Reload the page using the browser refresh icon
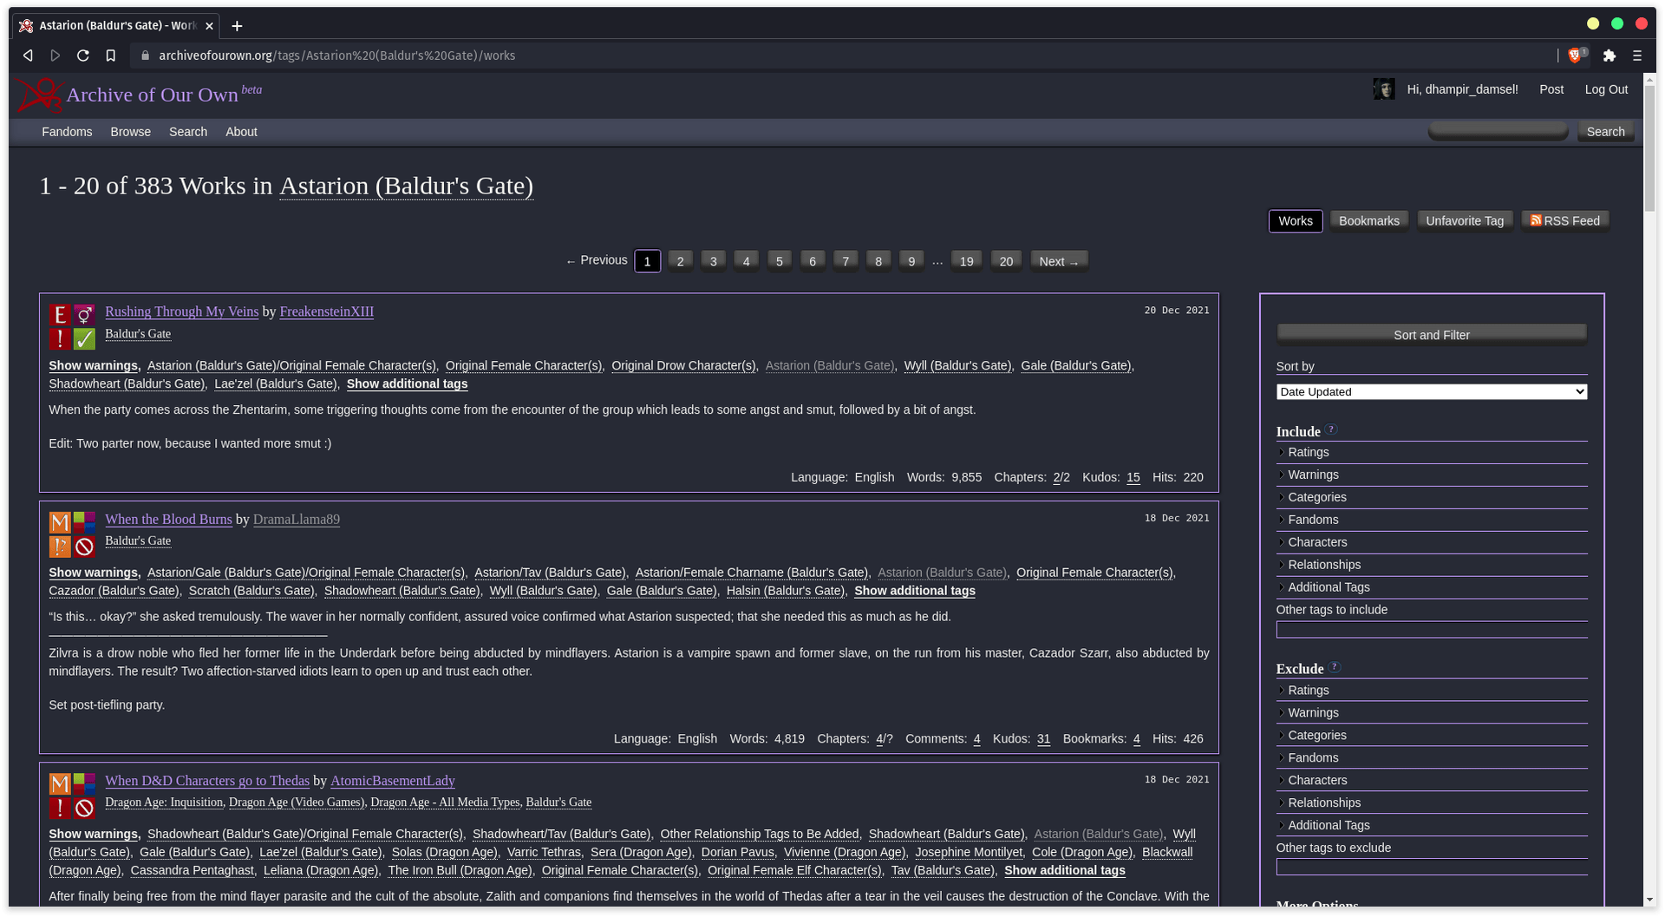The width and height of the screenshot is (1665, 917). click(x=82, y=55)
